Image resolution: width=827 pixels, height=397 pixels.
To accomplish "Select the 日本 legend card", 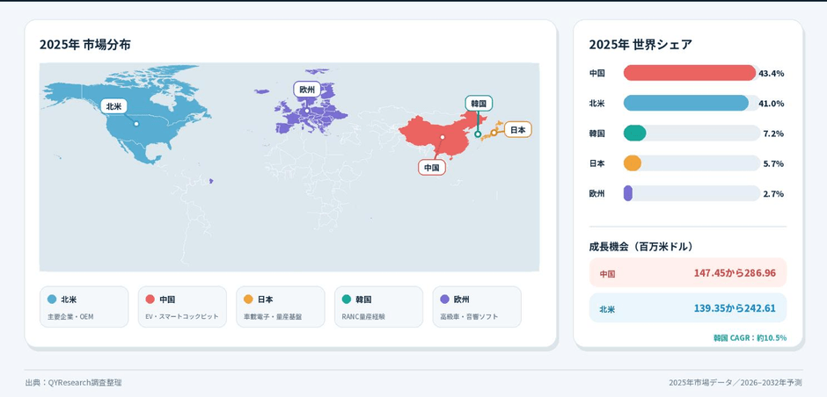I will click(x=280, y=307).
